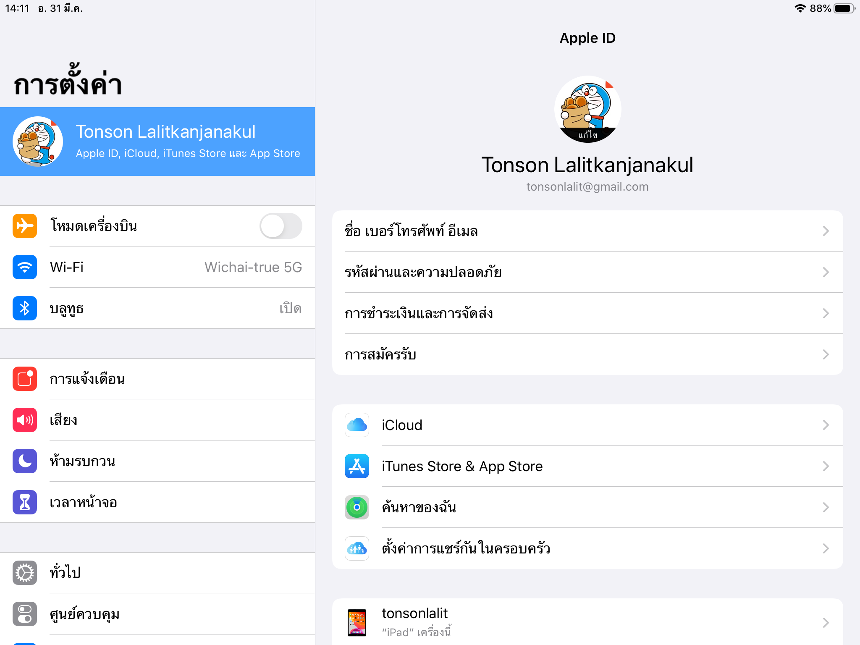Open Notifications (การแจ้งเตือน) sidebar item
The width and height of the screenshot is (860, 645).
point(157,379)
